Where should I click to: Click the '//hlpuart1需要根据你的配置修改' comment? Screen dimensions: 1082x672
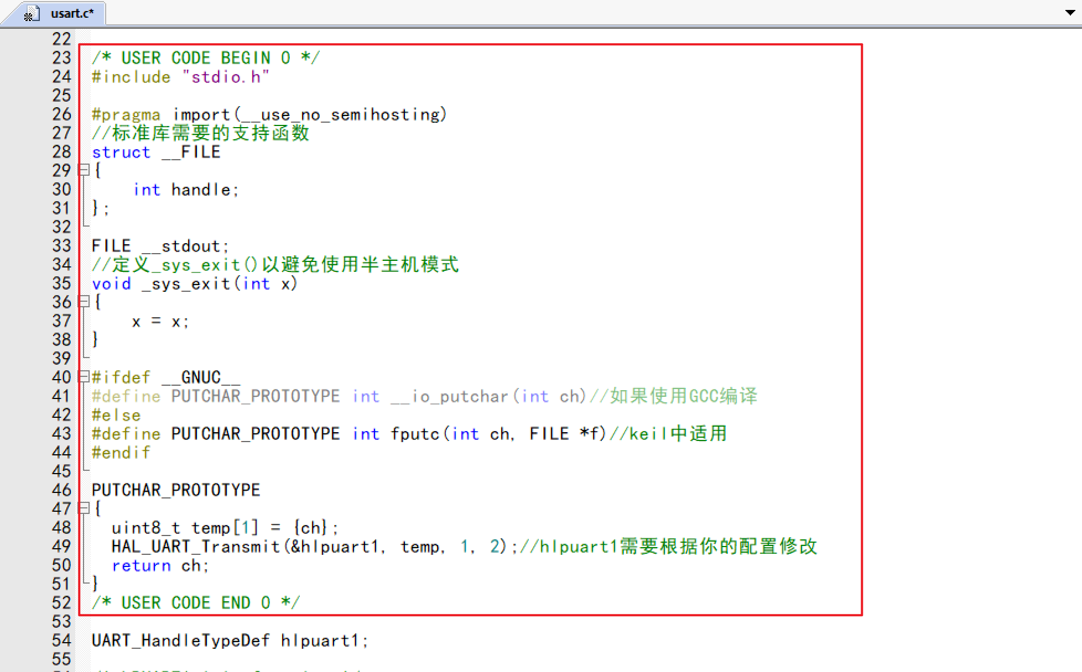(669, 547)
